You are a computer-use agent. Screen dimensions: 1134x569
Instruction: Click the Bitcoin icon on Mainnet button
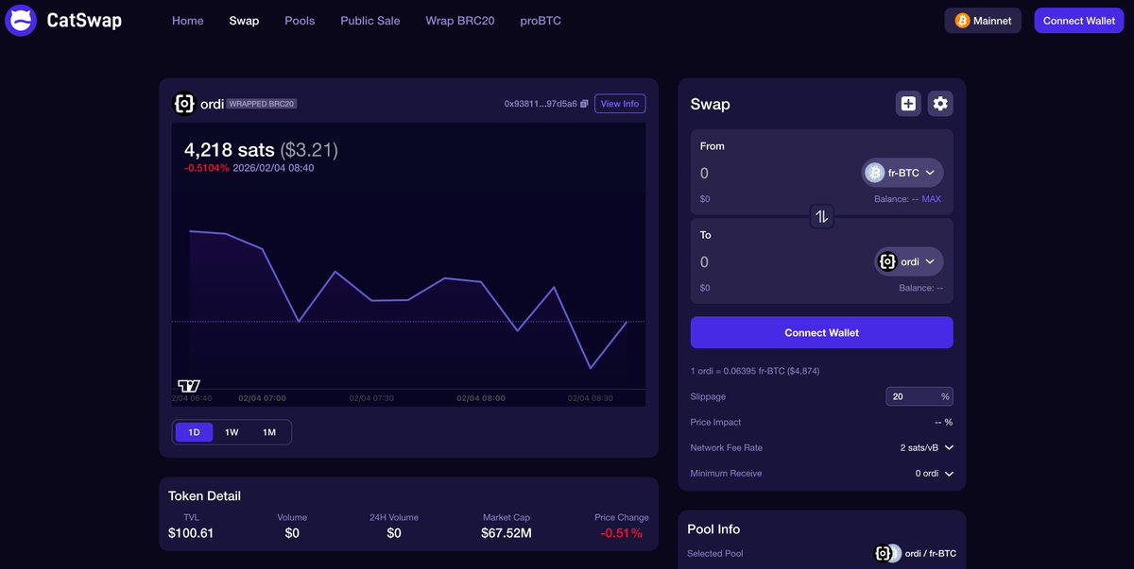(962, 21)
